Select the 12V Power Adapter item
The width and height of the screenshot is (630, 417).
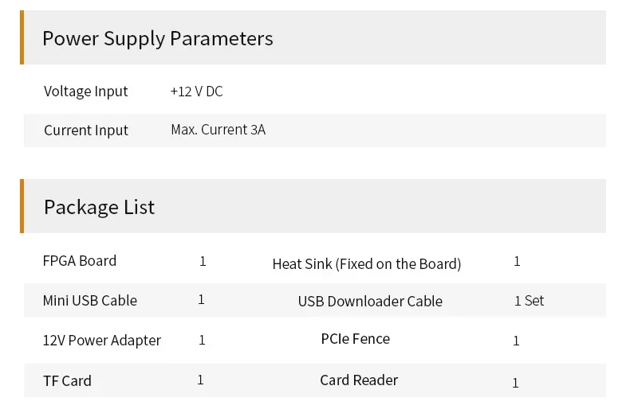[101, 341]
